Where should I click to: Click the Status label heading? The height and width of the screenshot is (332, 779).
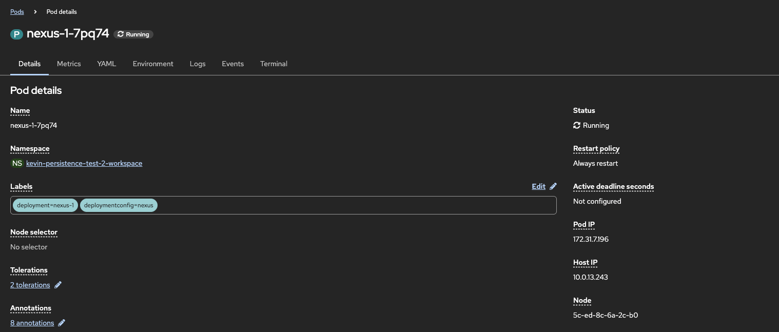click(x=584, y=110)
